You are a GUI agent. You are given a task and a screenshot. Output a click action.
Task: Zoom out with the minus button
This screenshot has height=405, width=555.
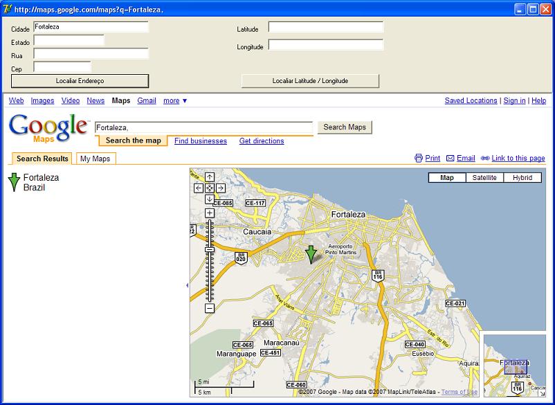coord(210,308)
